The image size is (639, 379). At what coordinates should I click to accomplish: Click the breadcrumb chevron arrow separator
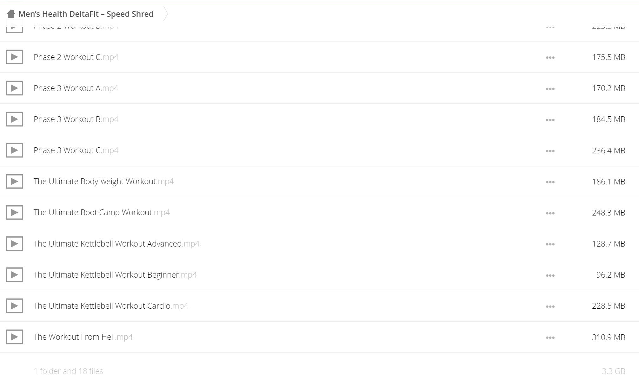[x=165, y=14]
